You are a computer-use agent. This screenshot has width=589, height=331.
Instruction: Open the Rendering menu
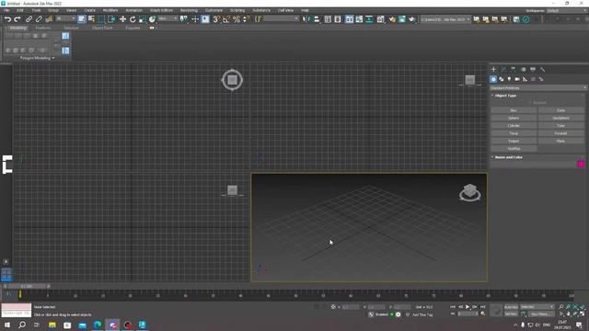189,10
